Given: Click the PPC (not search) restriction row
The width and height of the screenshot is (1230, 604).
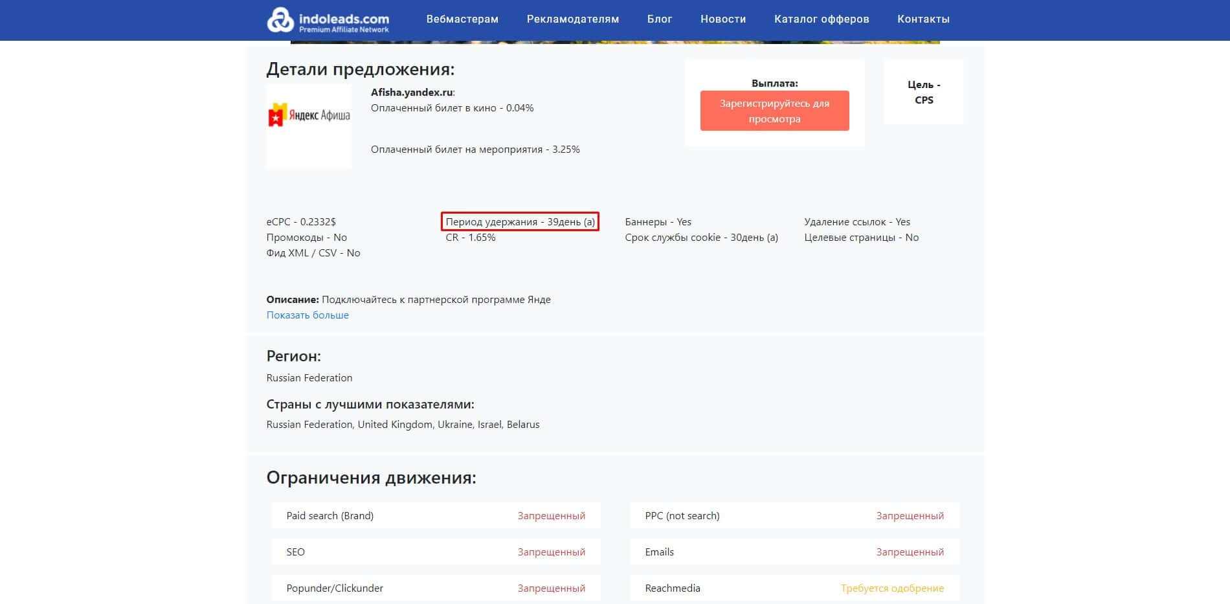Looking at the screenshot, I should 794,516.
